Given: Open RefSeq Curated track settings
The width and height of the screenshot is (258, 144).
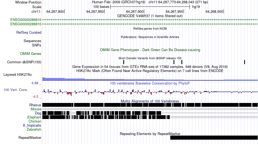Looking at the screenshot, I should pyautogui.click(x=29, y=32).
